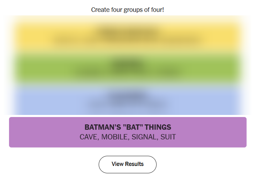The height and width of the screenshot is (196, 257).
Task: Click the quoted "BAT" word in title
Action: pos(133,127)
